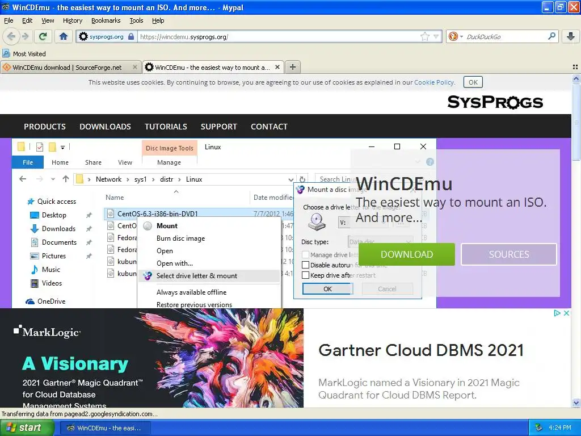Open the DOWNLOADS navigation item

click(105, 127)
